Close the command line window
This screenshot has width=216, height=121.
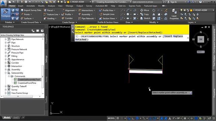click(x=73, y=28)
